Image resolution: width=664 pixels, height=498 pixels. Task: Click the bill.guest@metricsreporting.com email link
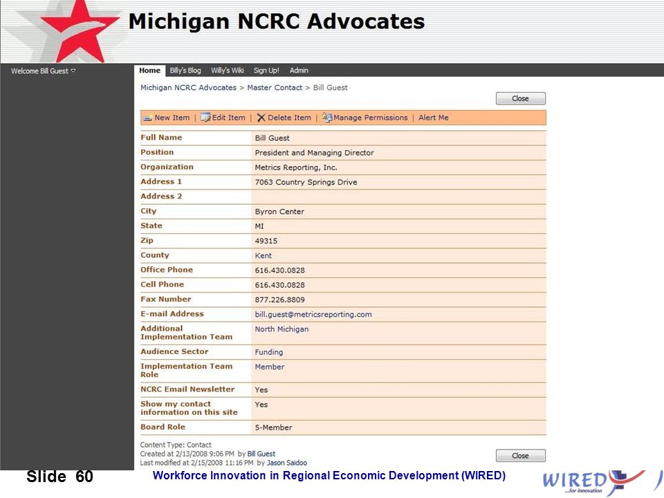tap(313, 315)
